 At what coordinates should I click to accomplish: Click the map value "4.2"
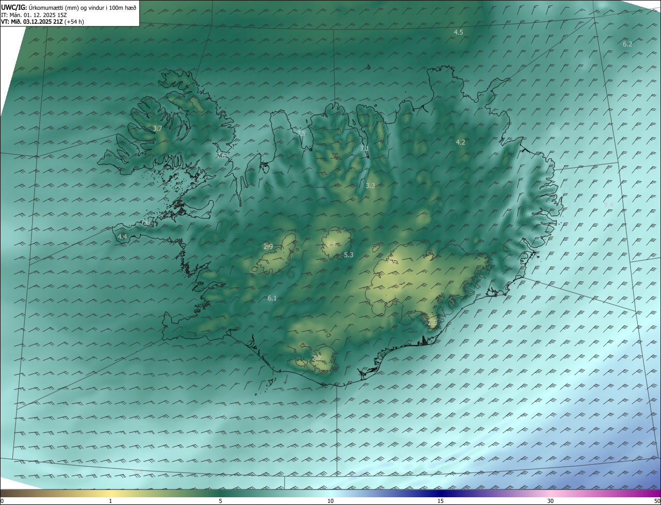(460, 142)
